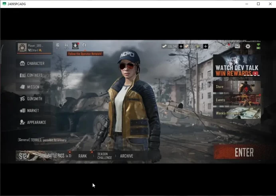The image size is (276, 196).
Task: Open the CHARACTER menu
Action: [33, 63]
